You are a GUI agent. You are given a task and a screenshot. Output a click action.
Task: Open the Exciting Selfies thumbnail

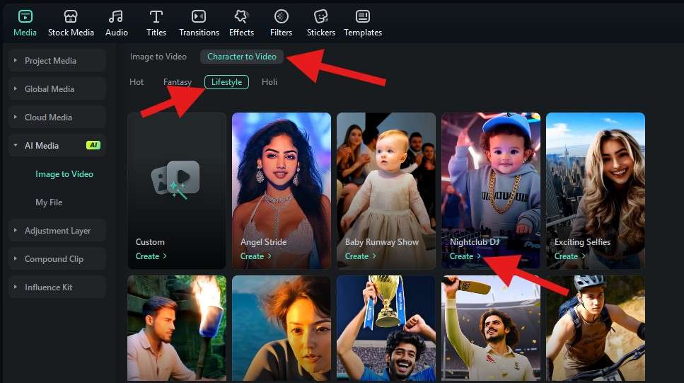596,190
